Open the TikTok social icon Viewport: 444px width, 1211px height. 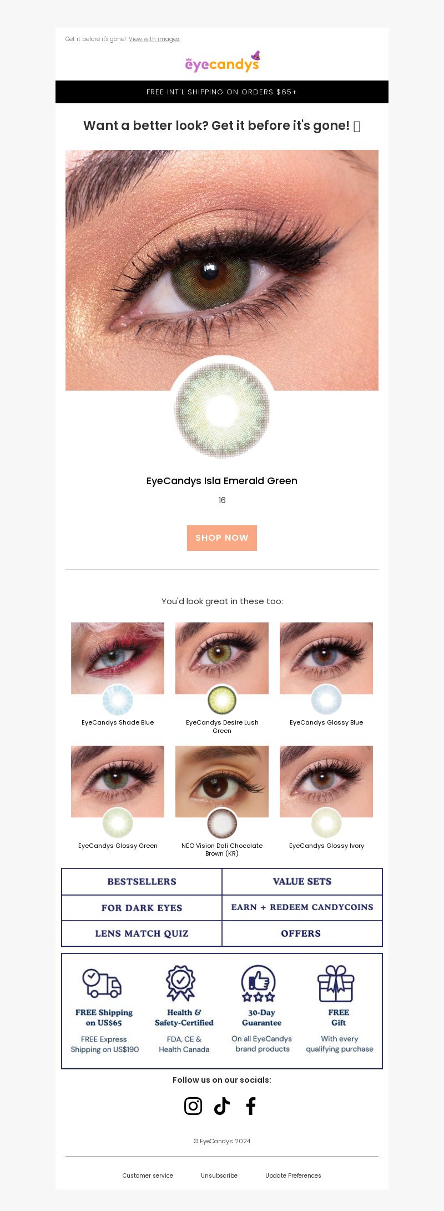222,1106
